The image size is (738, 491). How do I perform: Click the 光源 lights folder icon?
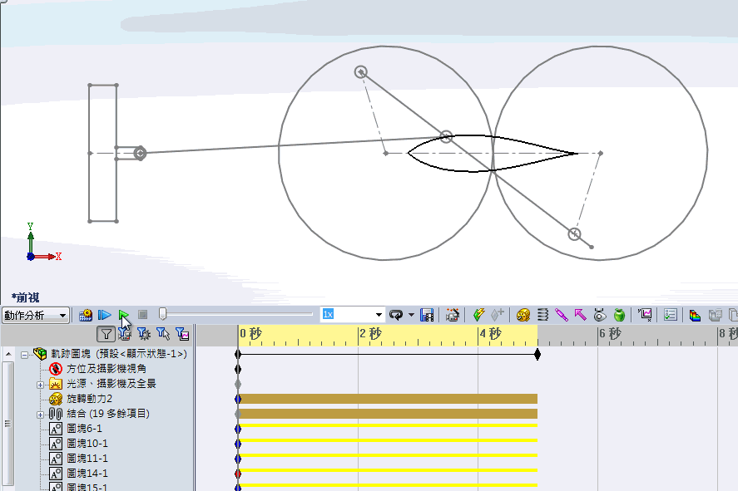click(56, 384)
